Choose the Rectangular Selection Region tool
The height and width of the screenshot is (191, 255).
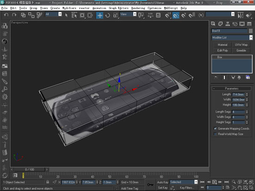pos(82,15)
